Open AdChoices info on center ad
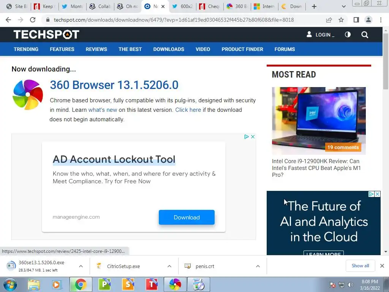 click(x=246, y=136)
